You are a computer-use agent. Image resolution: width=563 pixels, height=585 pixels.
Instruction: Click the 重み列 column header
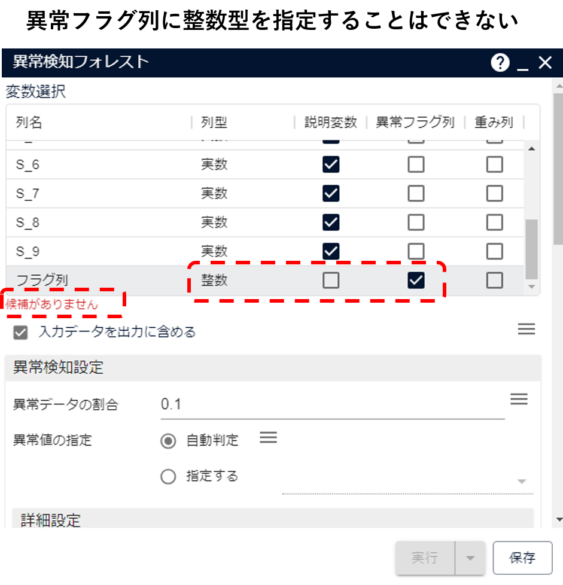point(494,123)
